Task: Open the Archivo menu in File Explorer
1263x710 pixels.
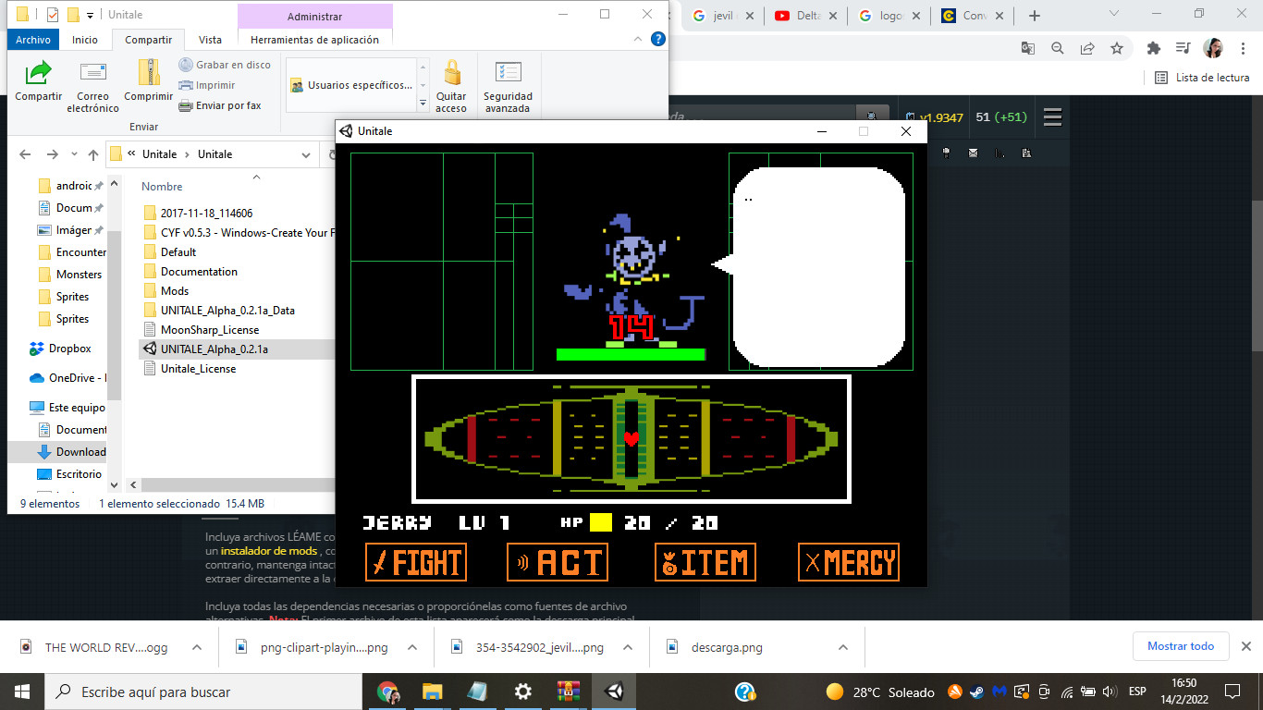Action: pyautogui.click(x=33, y=40)
